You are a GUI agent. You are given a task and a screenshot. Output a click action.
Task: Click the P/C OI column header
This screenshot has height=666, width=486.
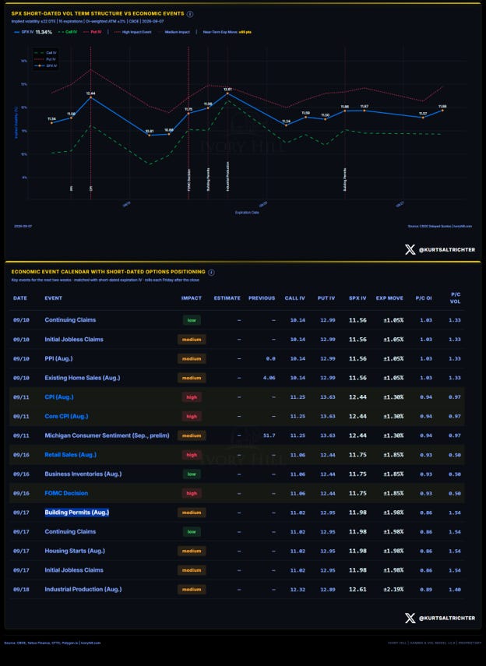coord(424,298)
